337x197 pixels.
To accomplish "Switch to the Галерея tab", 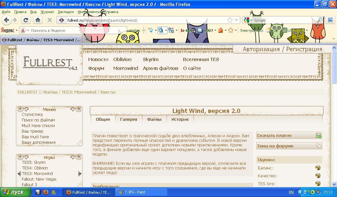I will (129, 120).
